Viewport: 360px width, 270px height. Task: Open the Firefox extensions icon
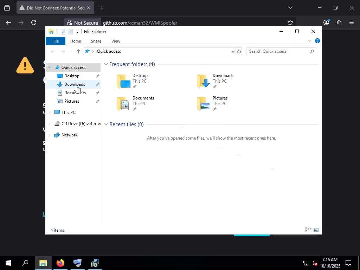339,22
